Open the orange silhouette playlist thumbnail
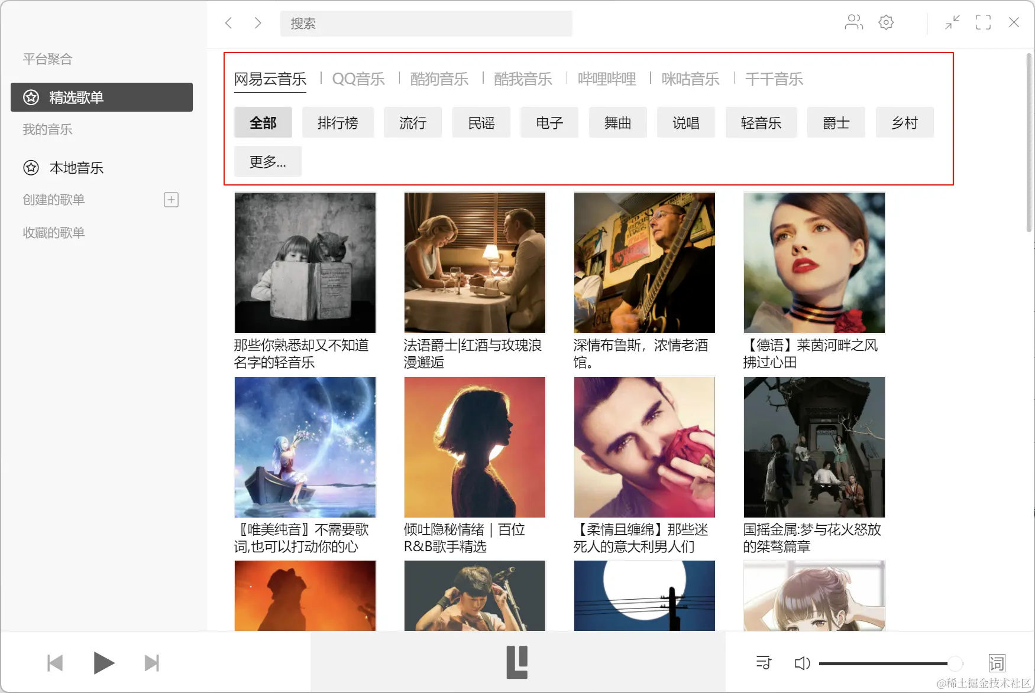The image size is (1035, 693). (x=305, y=596)
